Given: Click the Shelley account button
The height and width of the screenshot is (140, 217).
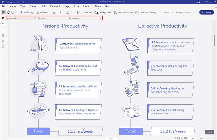Looking at the screenshot, I should click(x=206, y=12).
